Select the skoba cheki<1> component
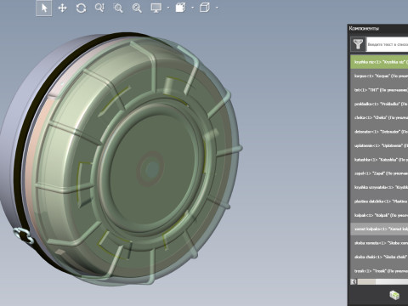The image size is (408, 306). coord(379,257)
